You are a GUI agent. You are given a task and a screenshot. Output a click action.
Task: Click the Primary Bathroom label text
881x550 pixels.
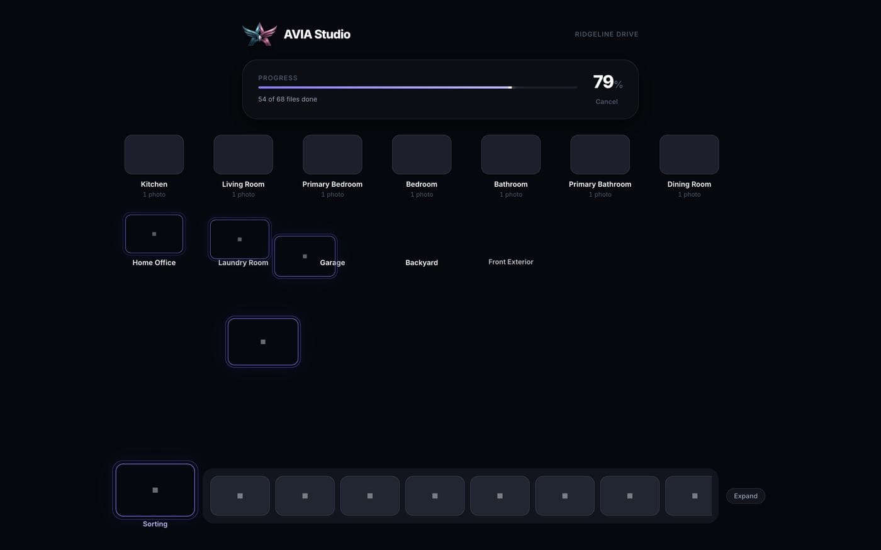tap(600, 184)
